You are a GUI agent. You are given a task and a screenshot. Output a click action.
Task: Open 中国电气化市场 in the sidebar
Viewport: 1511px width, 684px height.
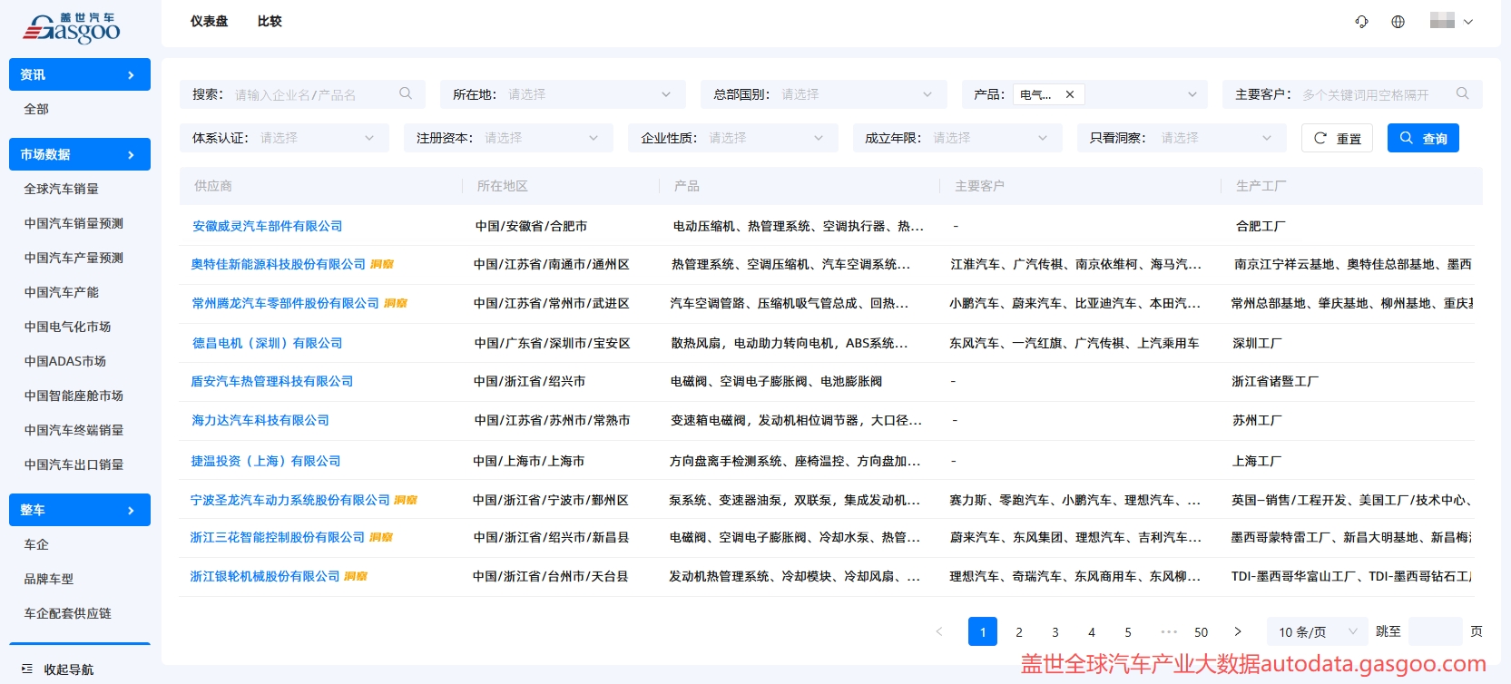67,327
